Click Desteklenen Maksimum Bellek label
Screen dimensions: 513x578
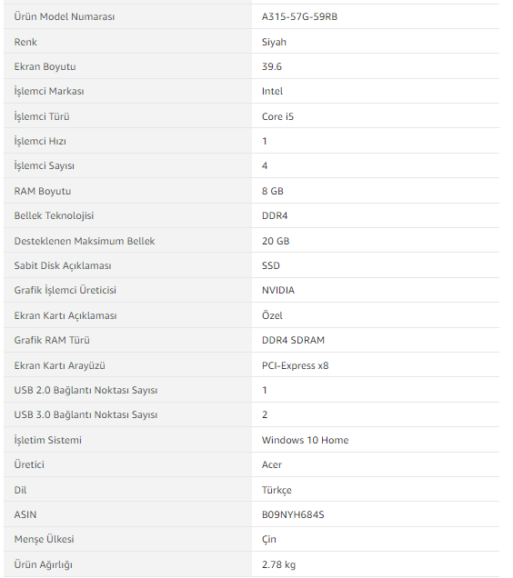(x=85, y=241)
